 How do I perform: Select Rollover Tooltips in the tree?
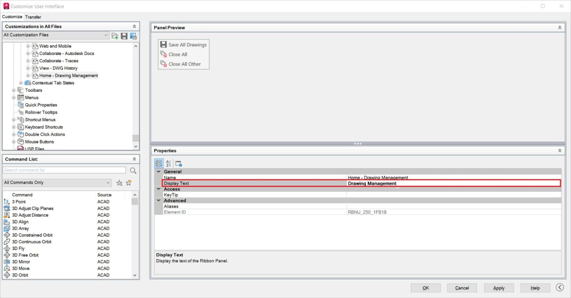(41, 112)
